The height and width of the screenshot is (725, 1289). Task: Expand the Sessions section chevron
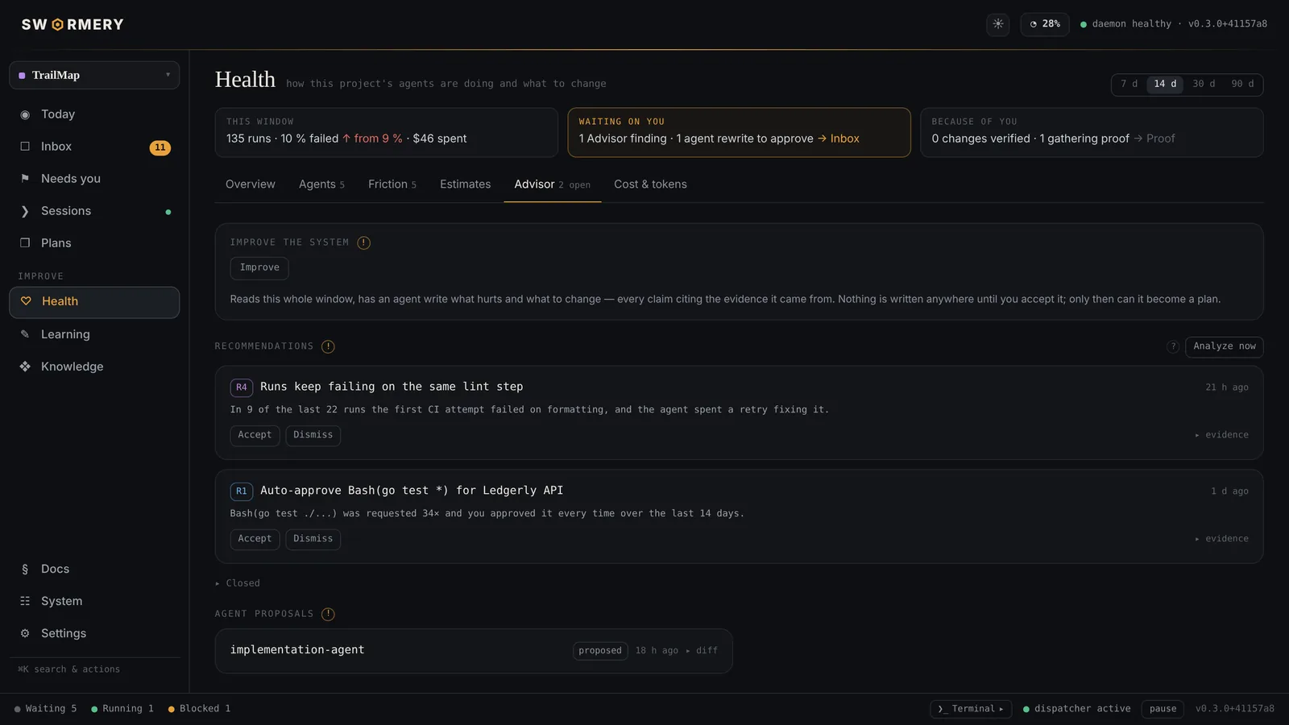tap(25, 211)
